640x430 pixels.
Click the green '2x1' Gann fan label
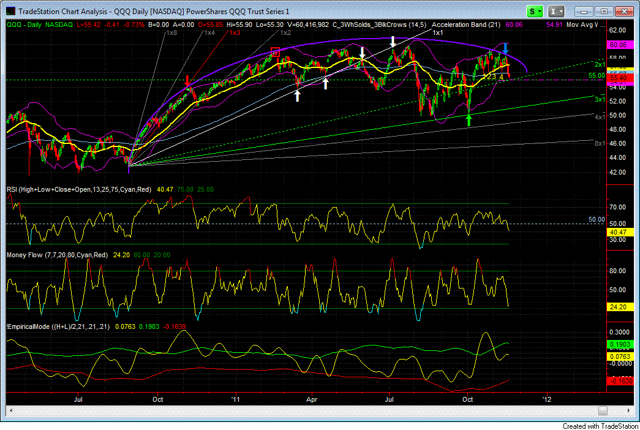coord(600,64)
